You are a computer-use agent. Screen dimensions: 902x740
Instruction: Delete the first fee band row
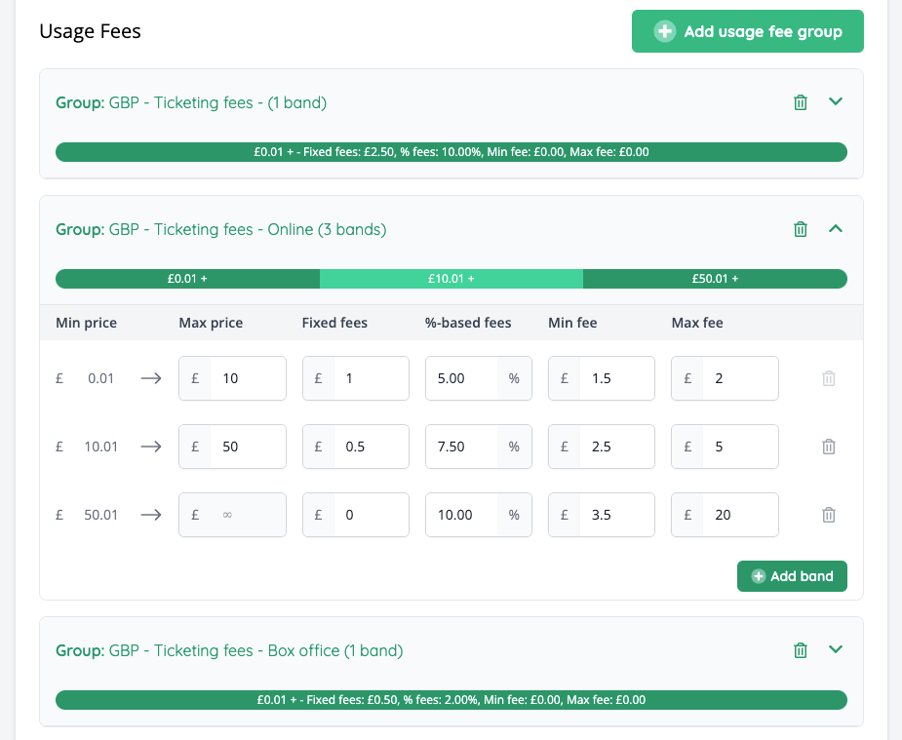tap(828, 378)
